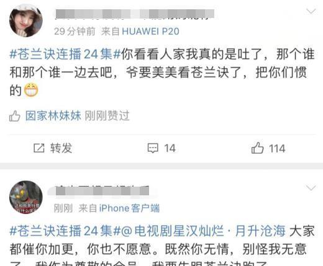This screenshot has height=266, width=323.
Task: Open second poster's Ultraman avatar
Action: 26,197
